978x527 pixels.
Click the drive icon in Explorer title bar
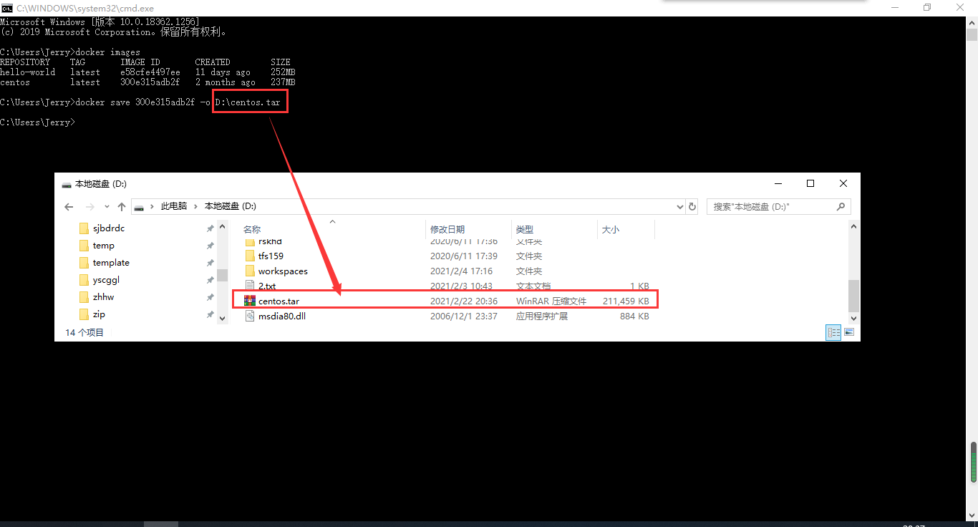click(67, 184)
